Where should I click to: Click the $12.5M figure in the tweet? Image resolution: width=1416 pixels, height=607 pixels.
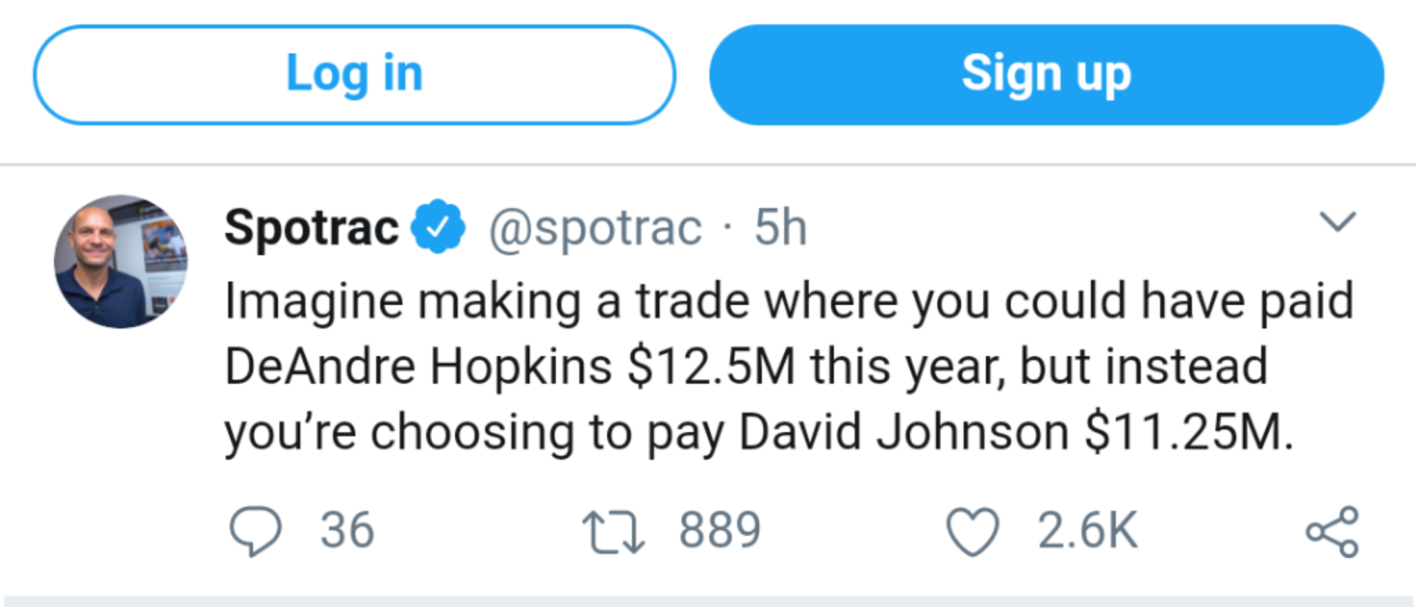point(711,366)
